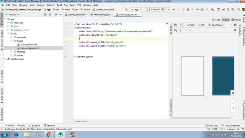The image size is (245, 138).
Task: Open the Android project view dropdown
Action: pos(13,15)
